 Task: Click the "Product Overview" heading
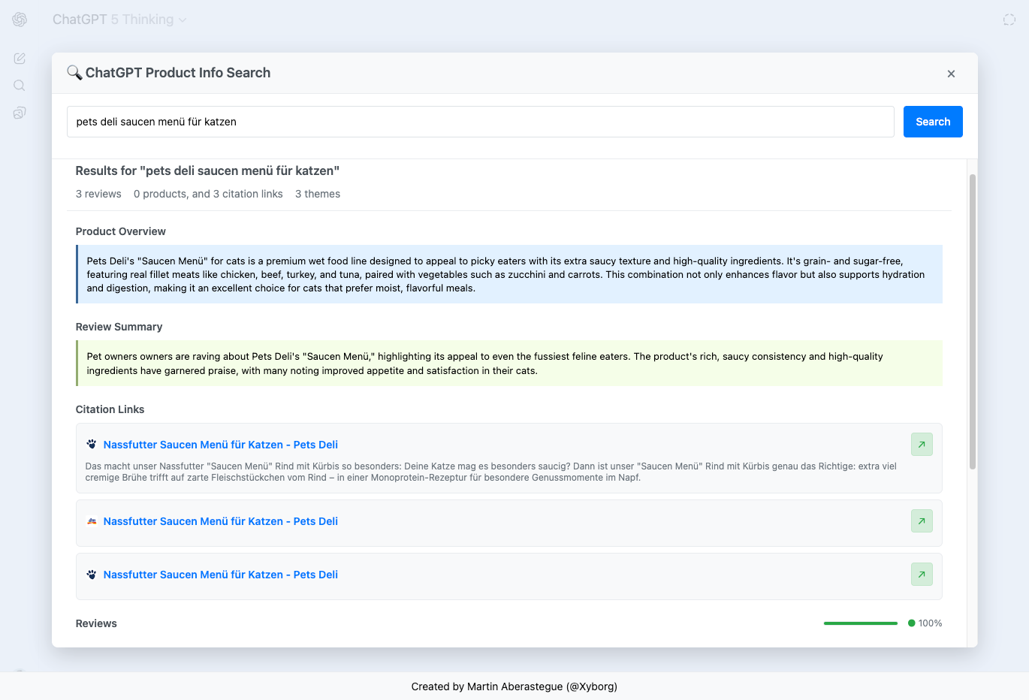point(121,231)
